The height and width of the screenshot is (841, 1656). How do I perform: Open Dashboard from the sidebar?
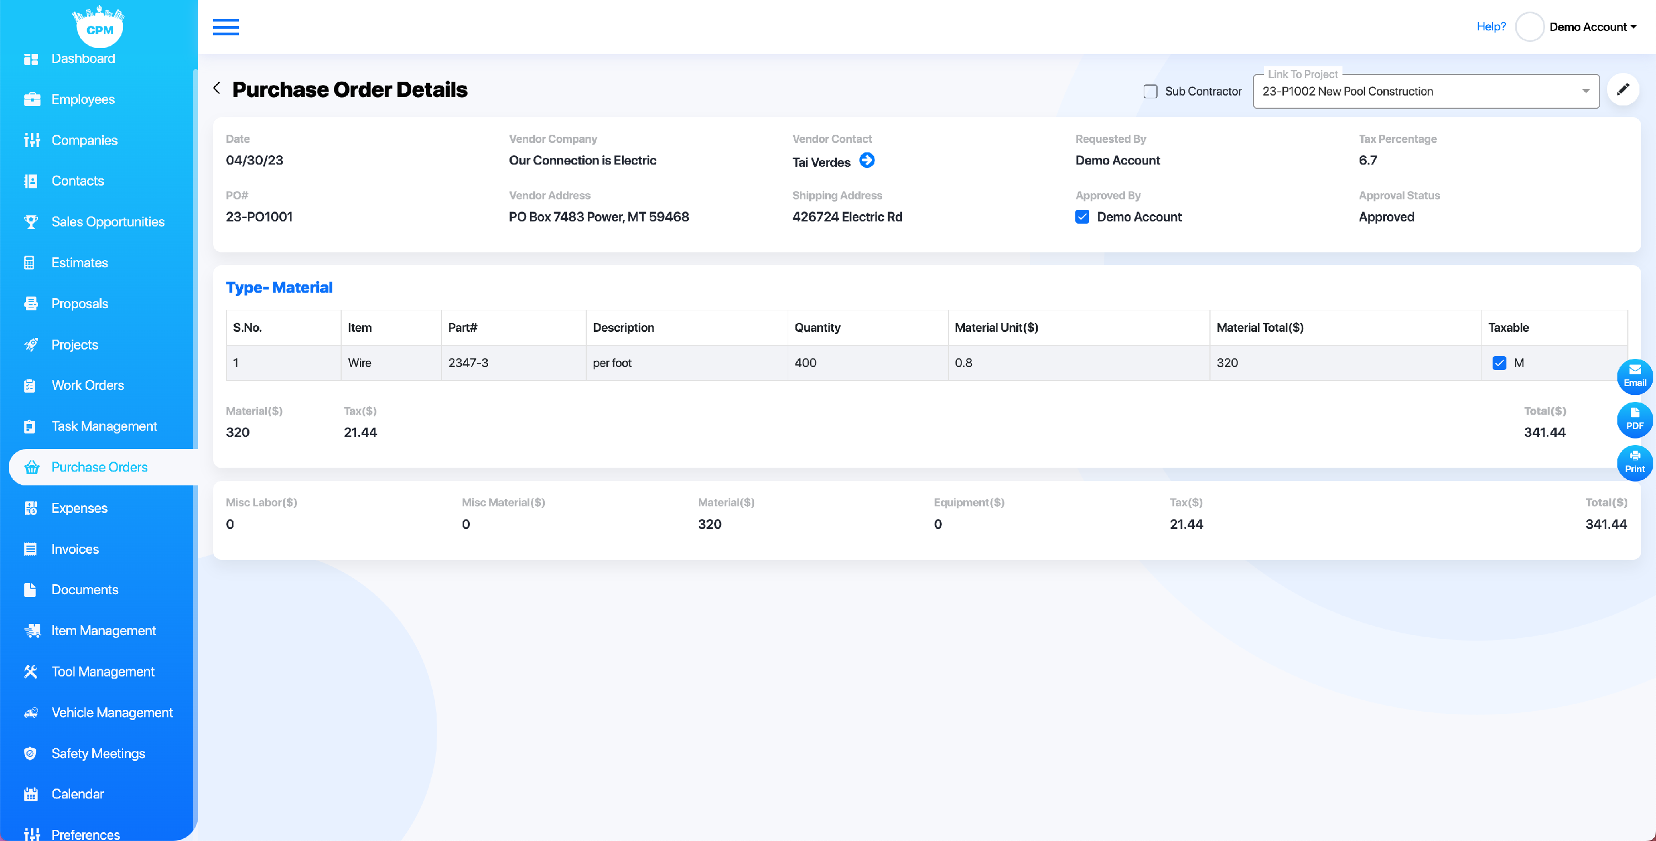[x=83, y=59]
